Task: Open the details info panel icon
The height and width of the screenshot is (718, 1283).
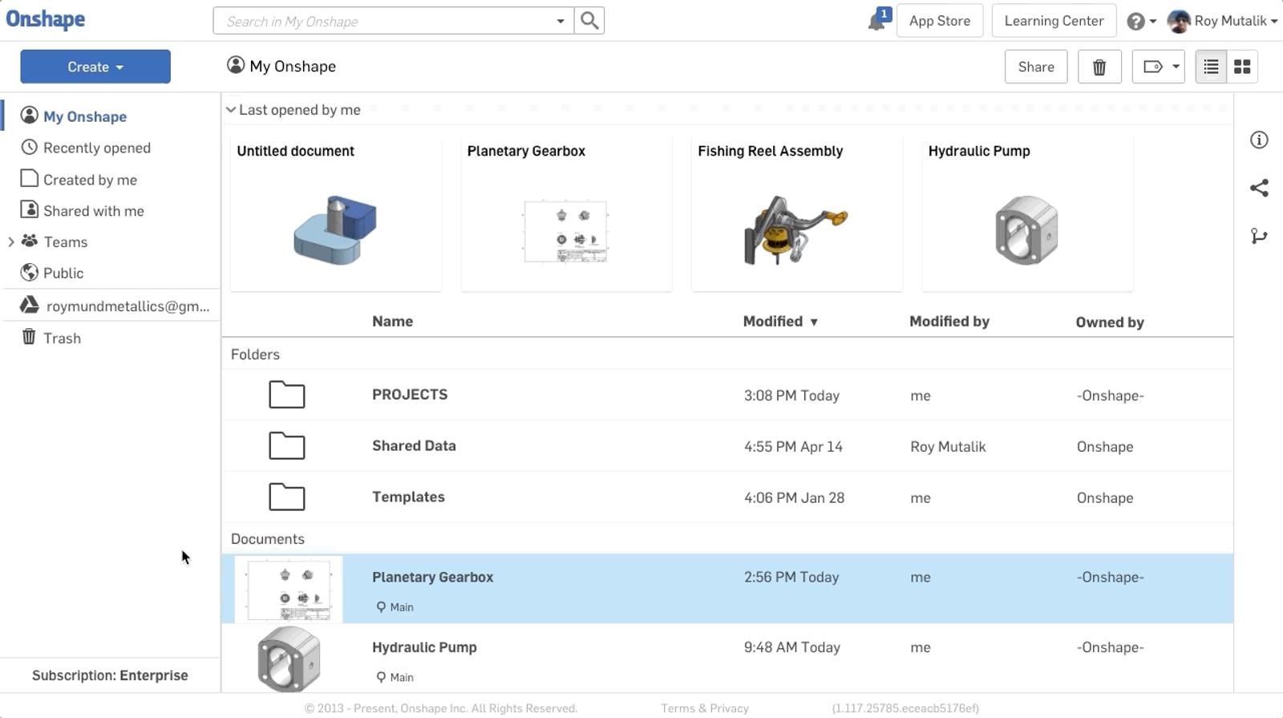Action: click(x=1259, y=140)
